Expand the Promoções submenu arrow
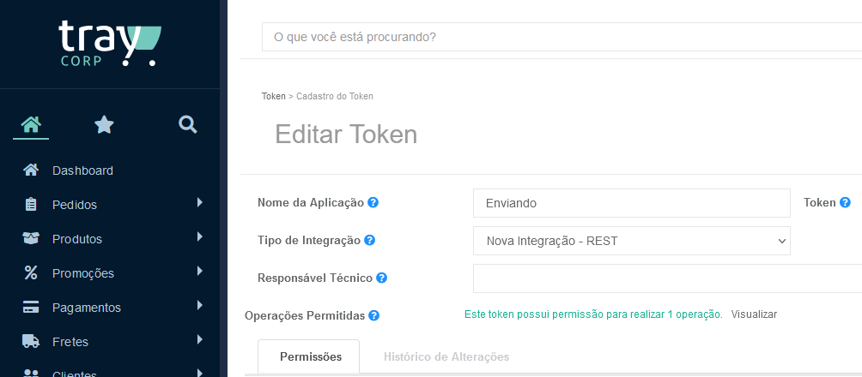Screen dimensions: 862x377 tap(200, 271)
